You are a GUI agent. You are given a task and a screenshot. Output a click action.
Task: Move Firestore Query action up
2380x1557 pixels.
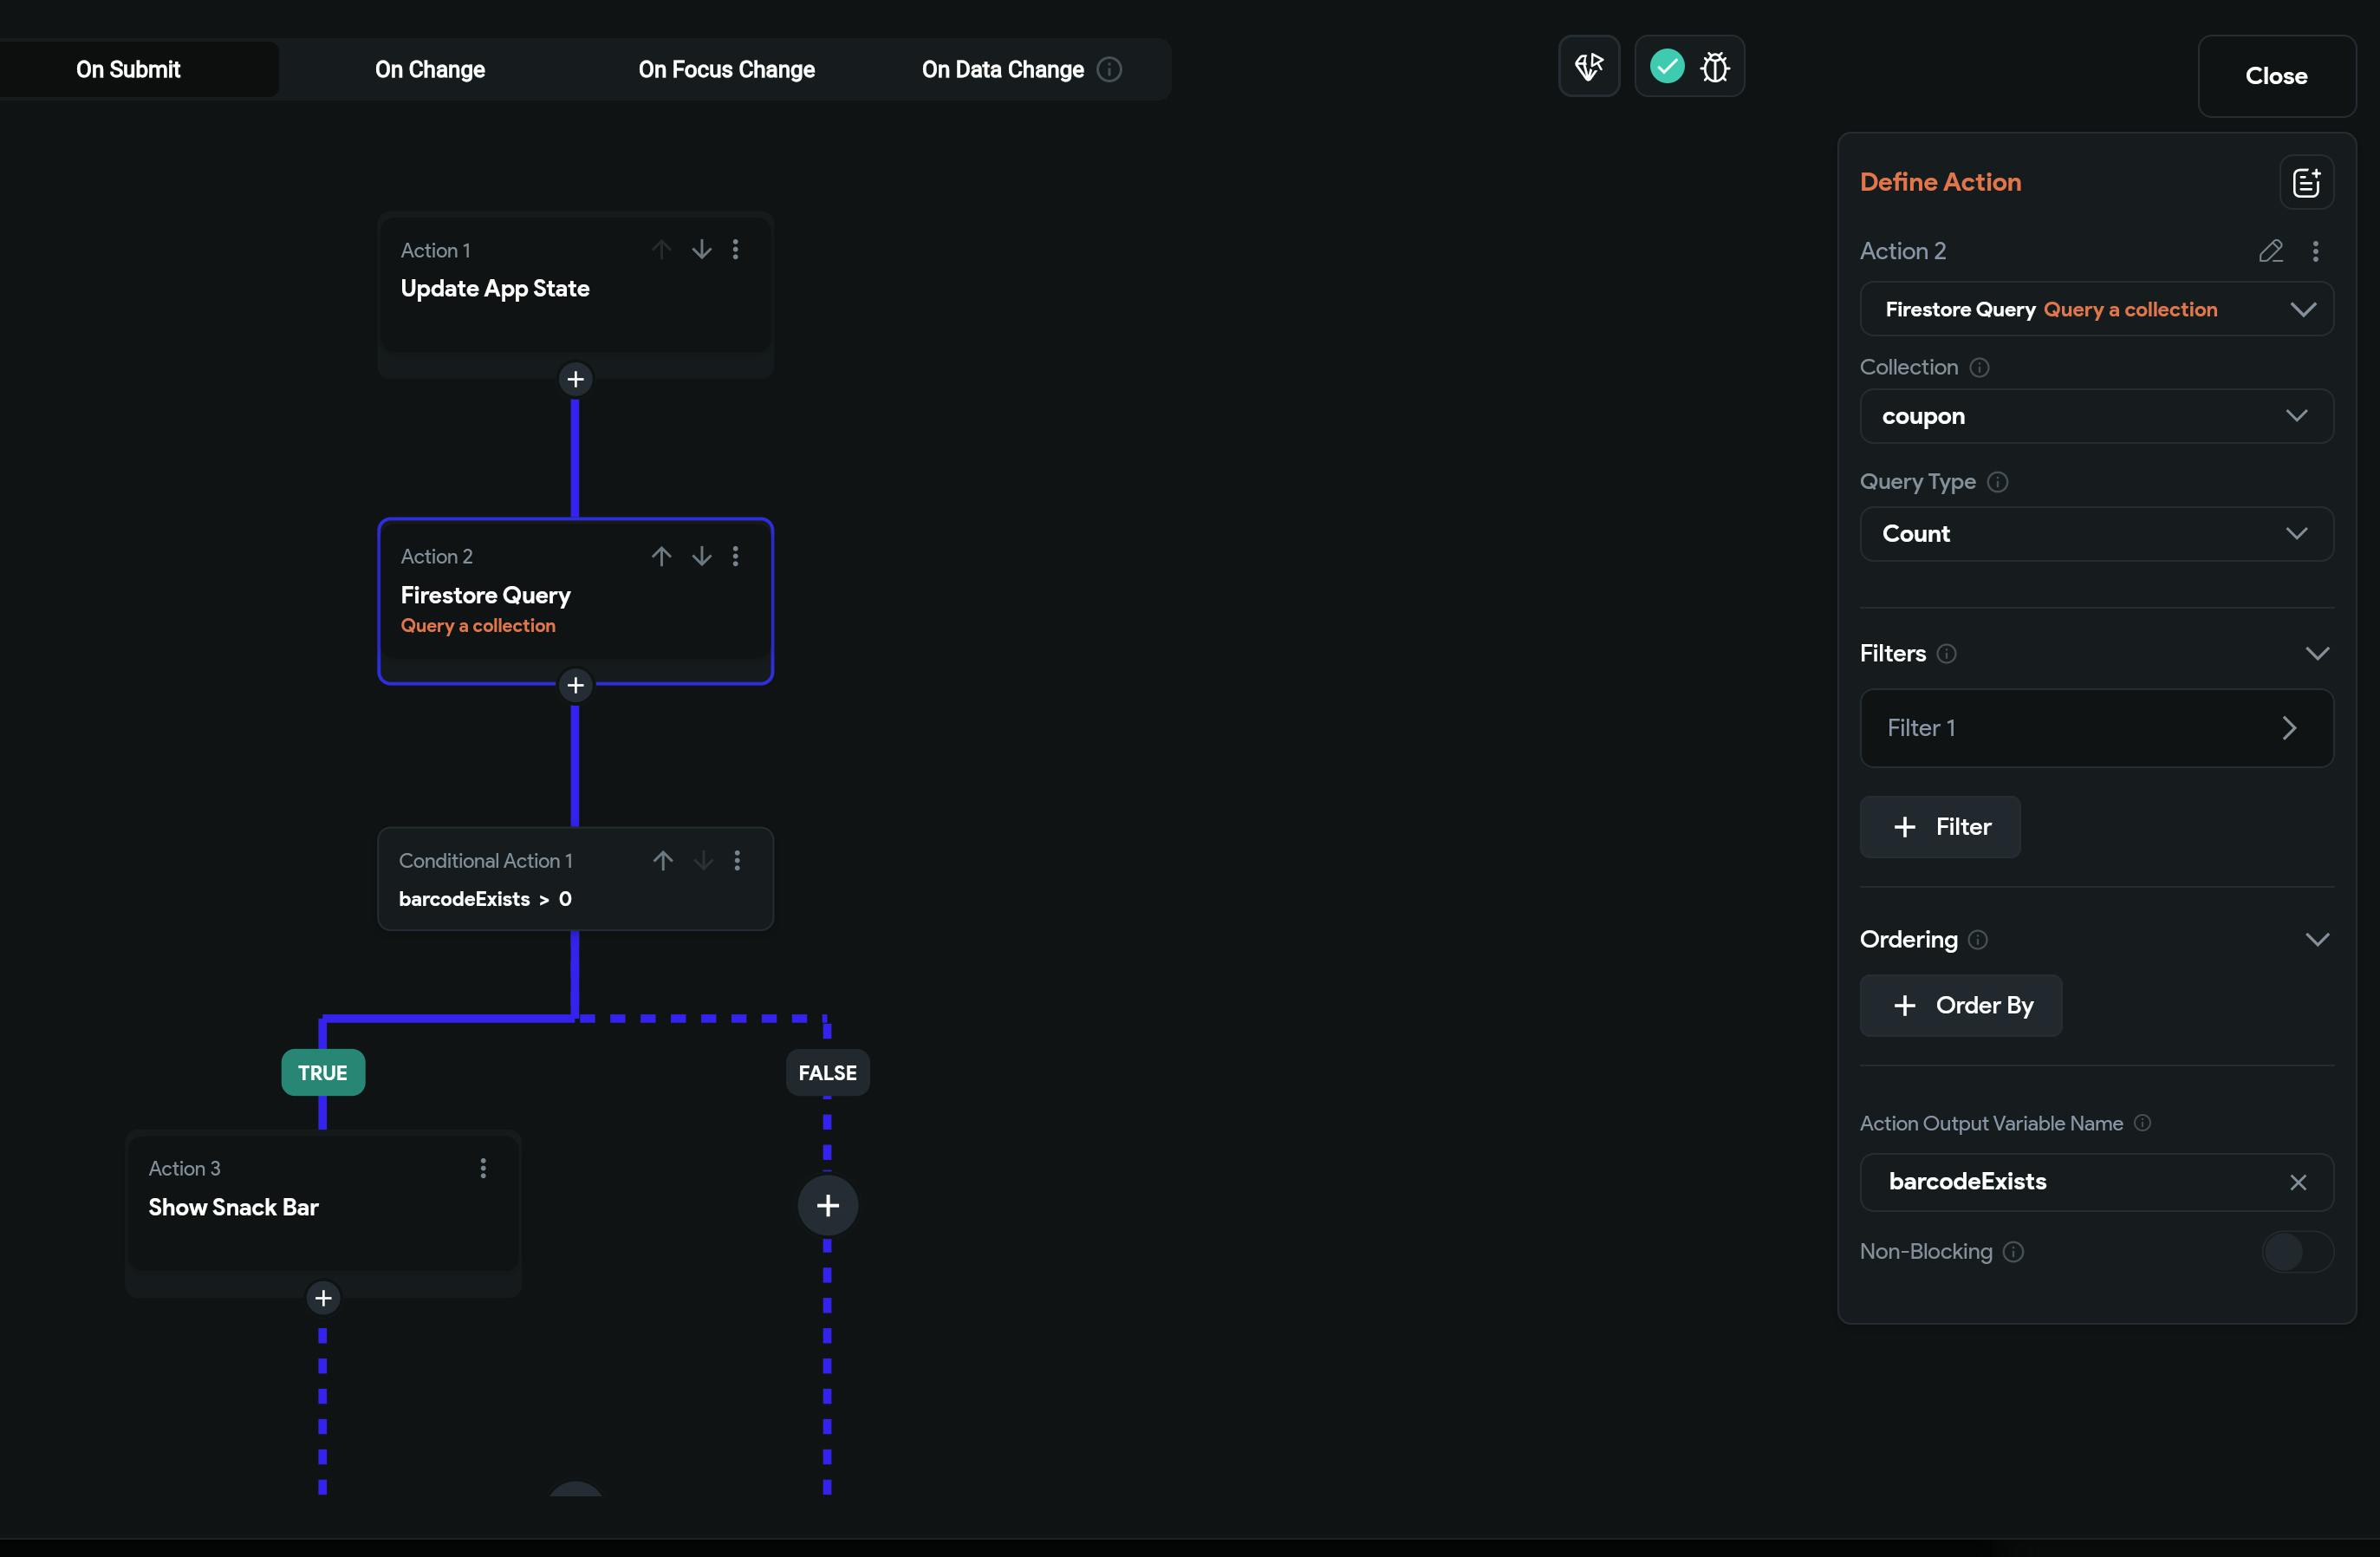point(661,556)
